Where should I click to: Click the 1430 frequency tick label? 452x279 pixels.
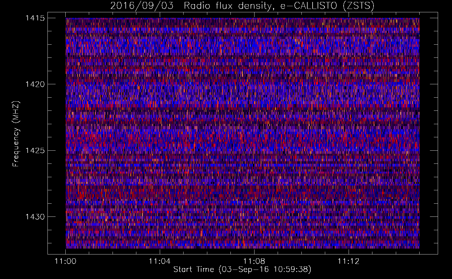coord(35,217)
